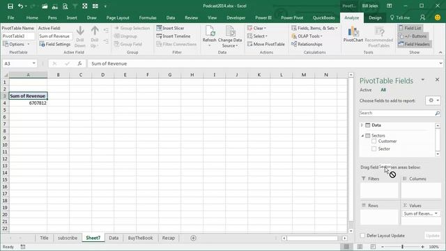Click the PivotTable Name input field
The width and height of the screenshot is (446, 251).
(x=18, y=36)
